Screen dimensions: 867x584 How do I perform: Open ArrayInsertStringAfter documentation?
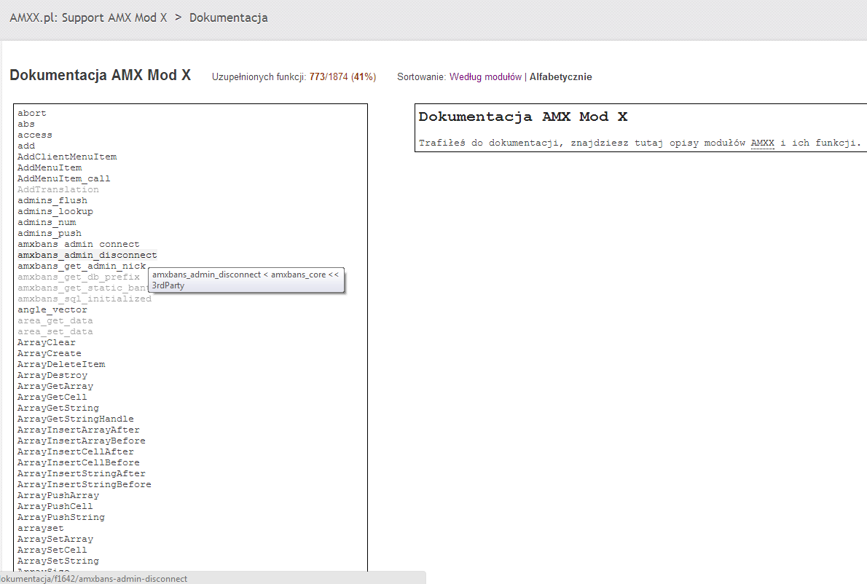tap(82, 474)
